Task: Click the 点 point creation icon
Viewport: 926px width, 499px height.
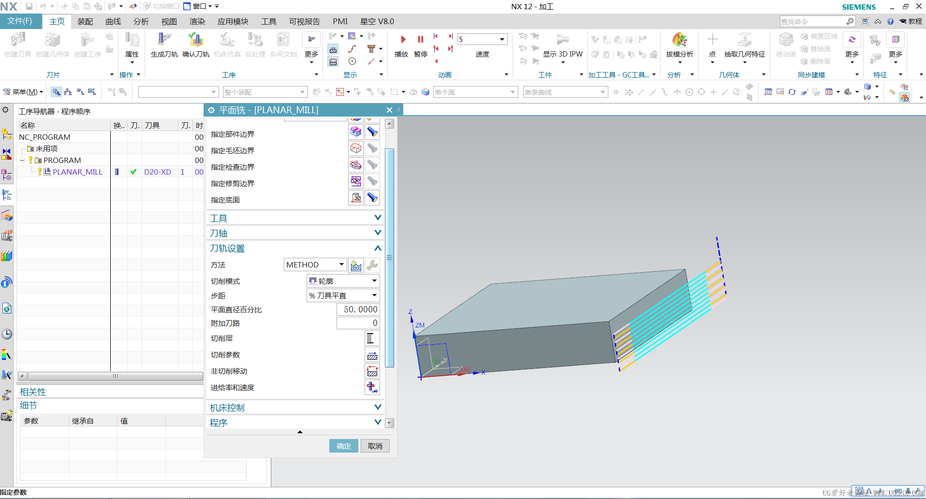Action: (x=712, y=40)
